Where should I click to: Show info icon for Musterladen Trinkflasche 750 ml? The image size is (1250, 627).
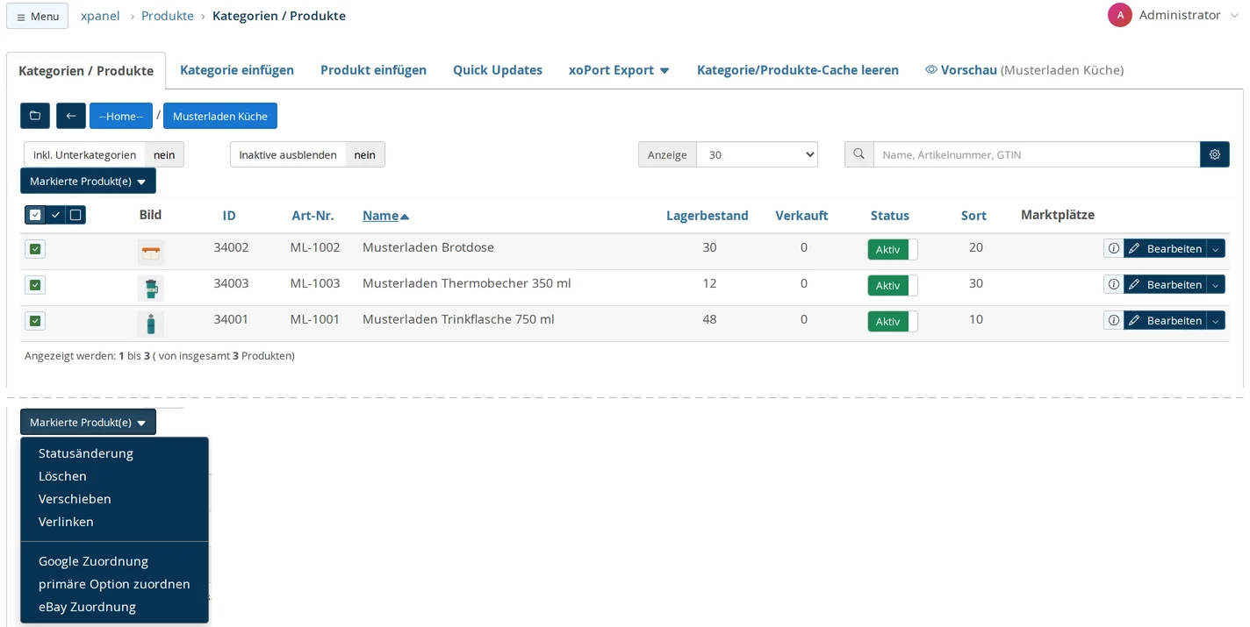(x=1113, y=321)
